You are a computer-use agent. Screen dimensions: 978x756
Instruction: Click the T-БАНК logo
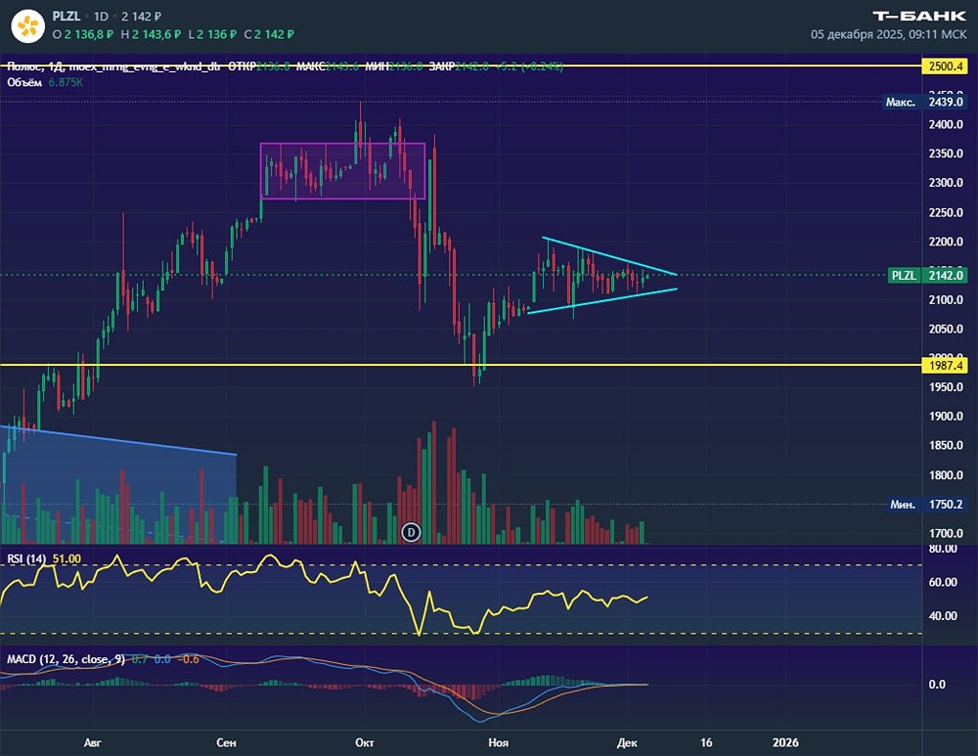tap(919, 17)
